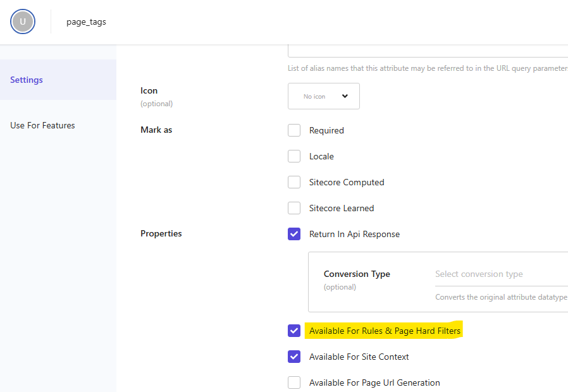Image resolution: width=568 pixels, height=392 pixels.
Task: Click Available For Page Url Generation label
Action: 374,383
